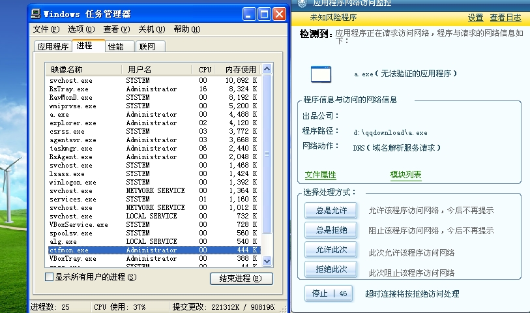
Task: Close the Task Manager window
Action: [279, 14]
